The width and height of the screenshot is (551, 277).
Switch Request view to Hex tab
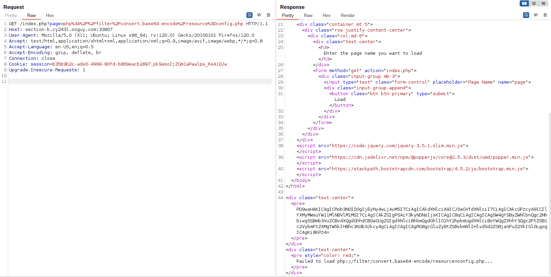pyautogui.click(x=50, y=16)
